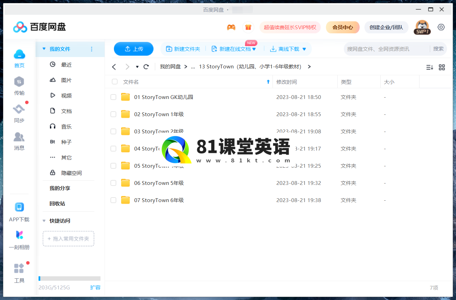Click the gift box icon in header
Screen dimensions: 456x300
[x=248, y=27]
